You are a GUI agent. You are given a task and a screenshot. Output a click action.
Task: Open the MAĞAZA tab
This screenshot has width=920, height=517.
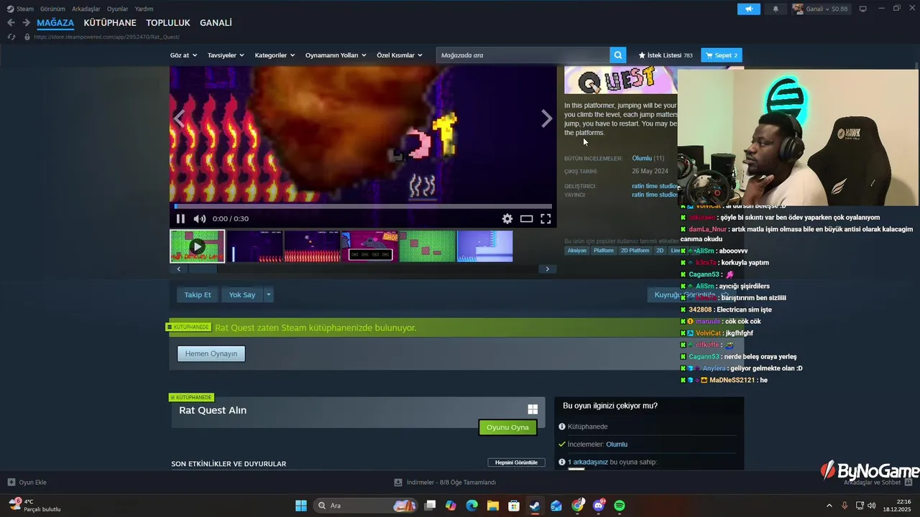click(55, 23)
